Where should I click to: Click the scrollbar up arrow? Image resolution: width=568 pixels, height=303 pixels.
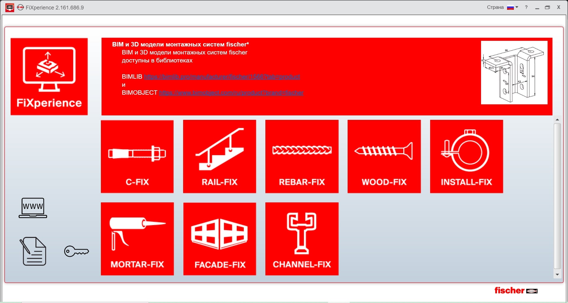pos(557,120)
